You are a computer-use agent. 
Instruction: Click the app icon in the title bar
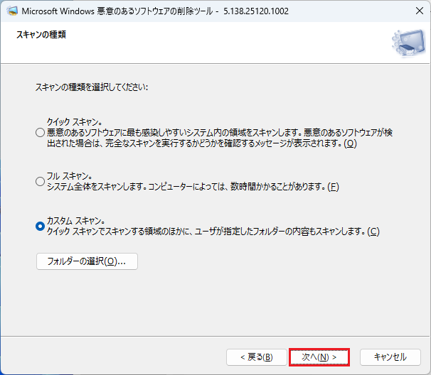pyautogui.click(x=12, y=12)
